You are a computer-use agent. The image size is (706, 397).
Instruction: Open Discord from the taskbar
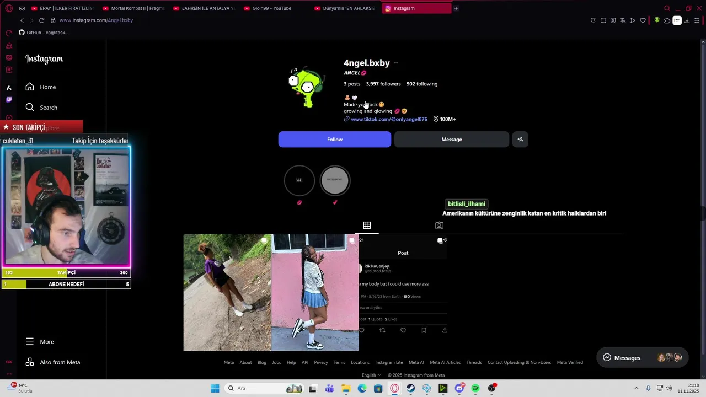(x=459, y=389)
